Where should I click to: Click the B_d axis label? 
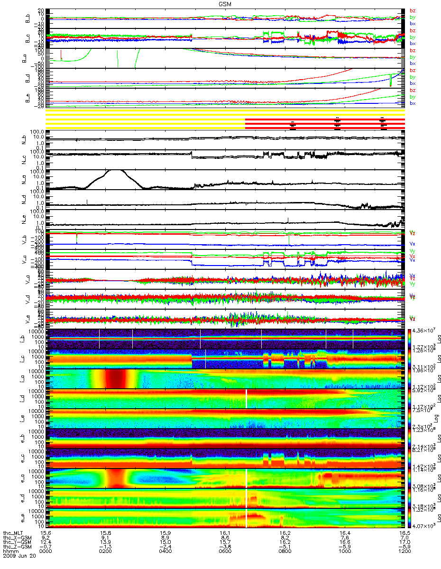pos(28,78)
